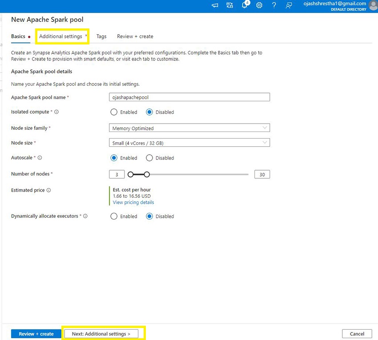Click the account email ojashshrestha1@gmail.com
The image size is (378, 340).
335,4
